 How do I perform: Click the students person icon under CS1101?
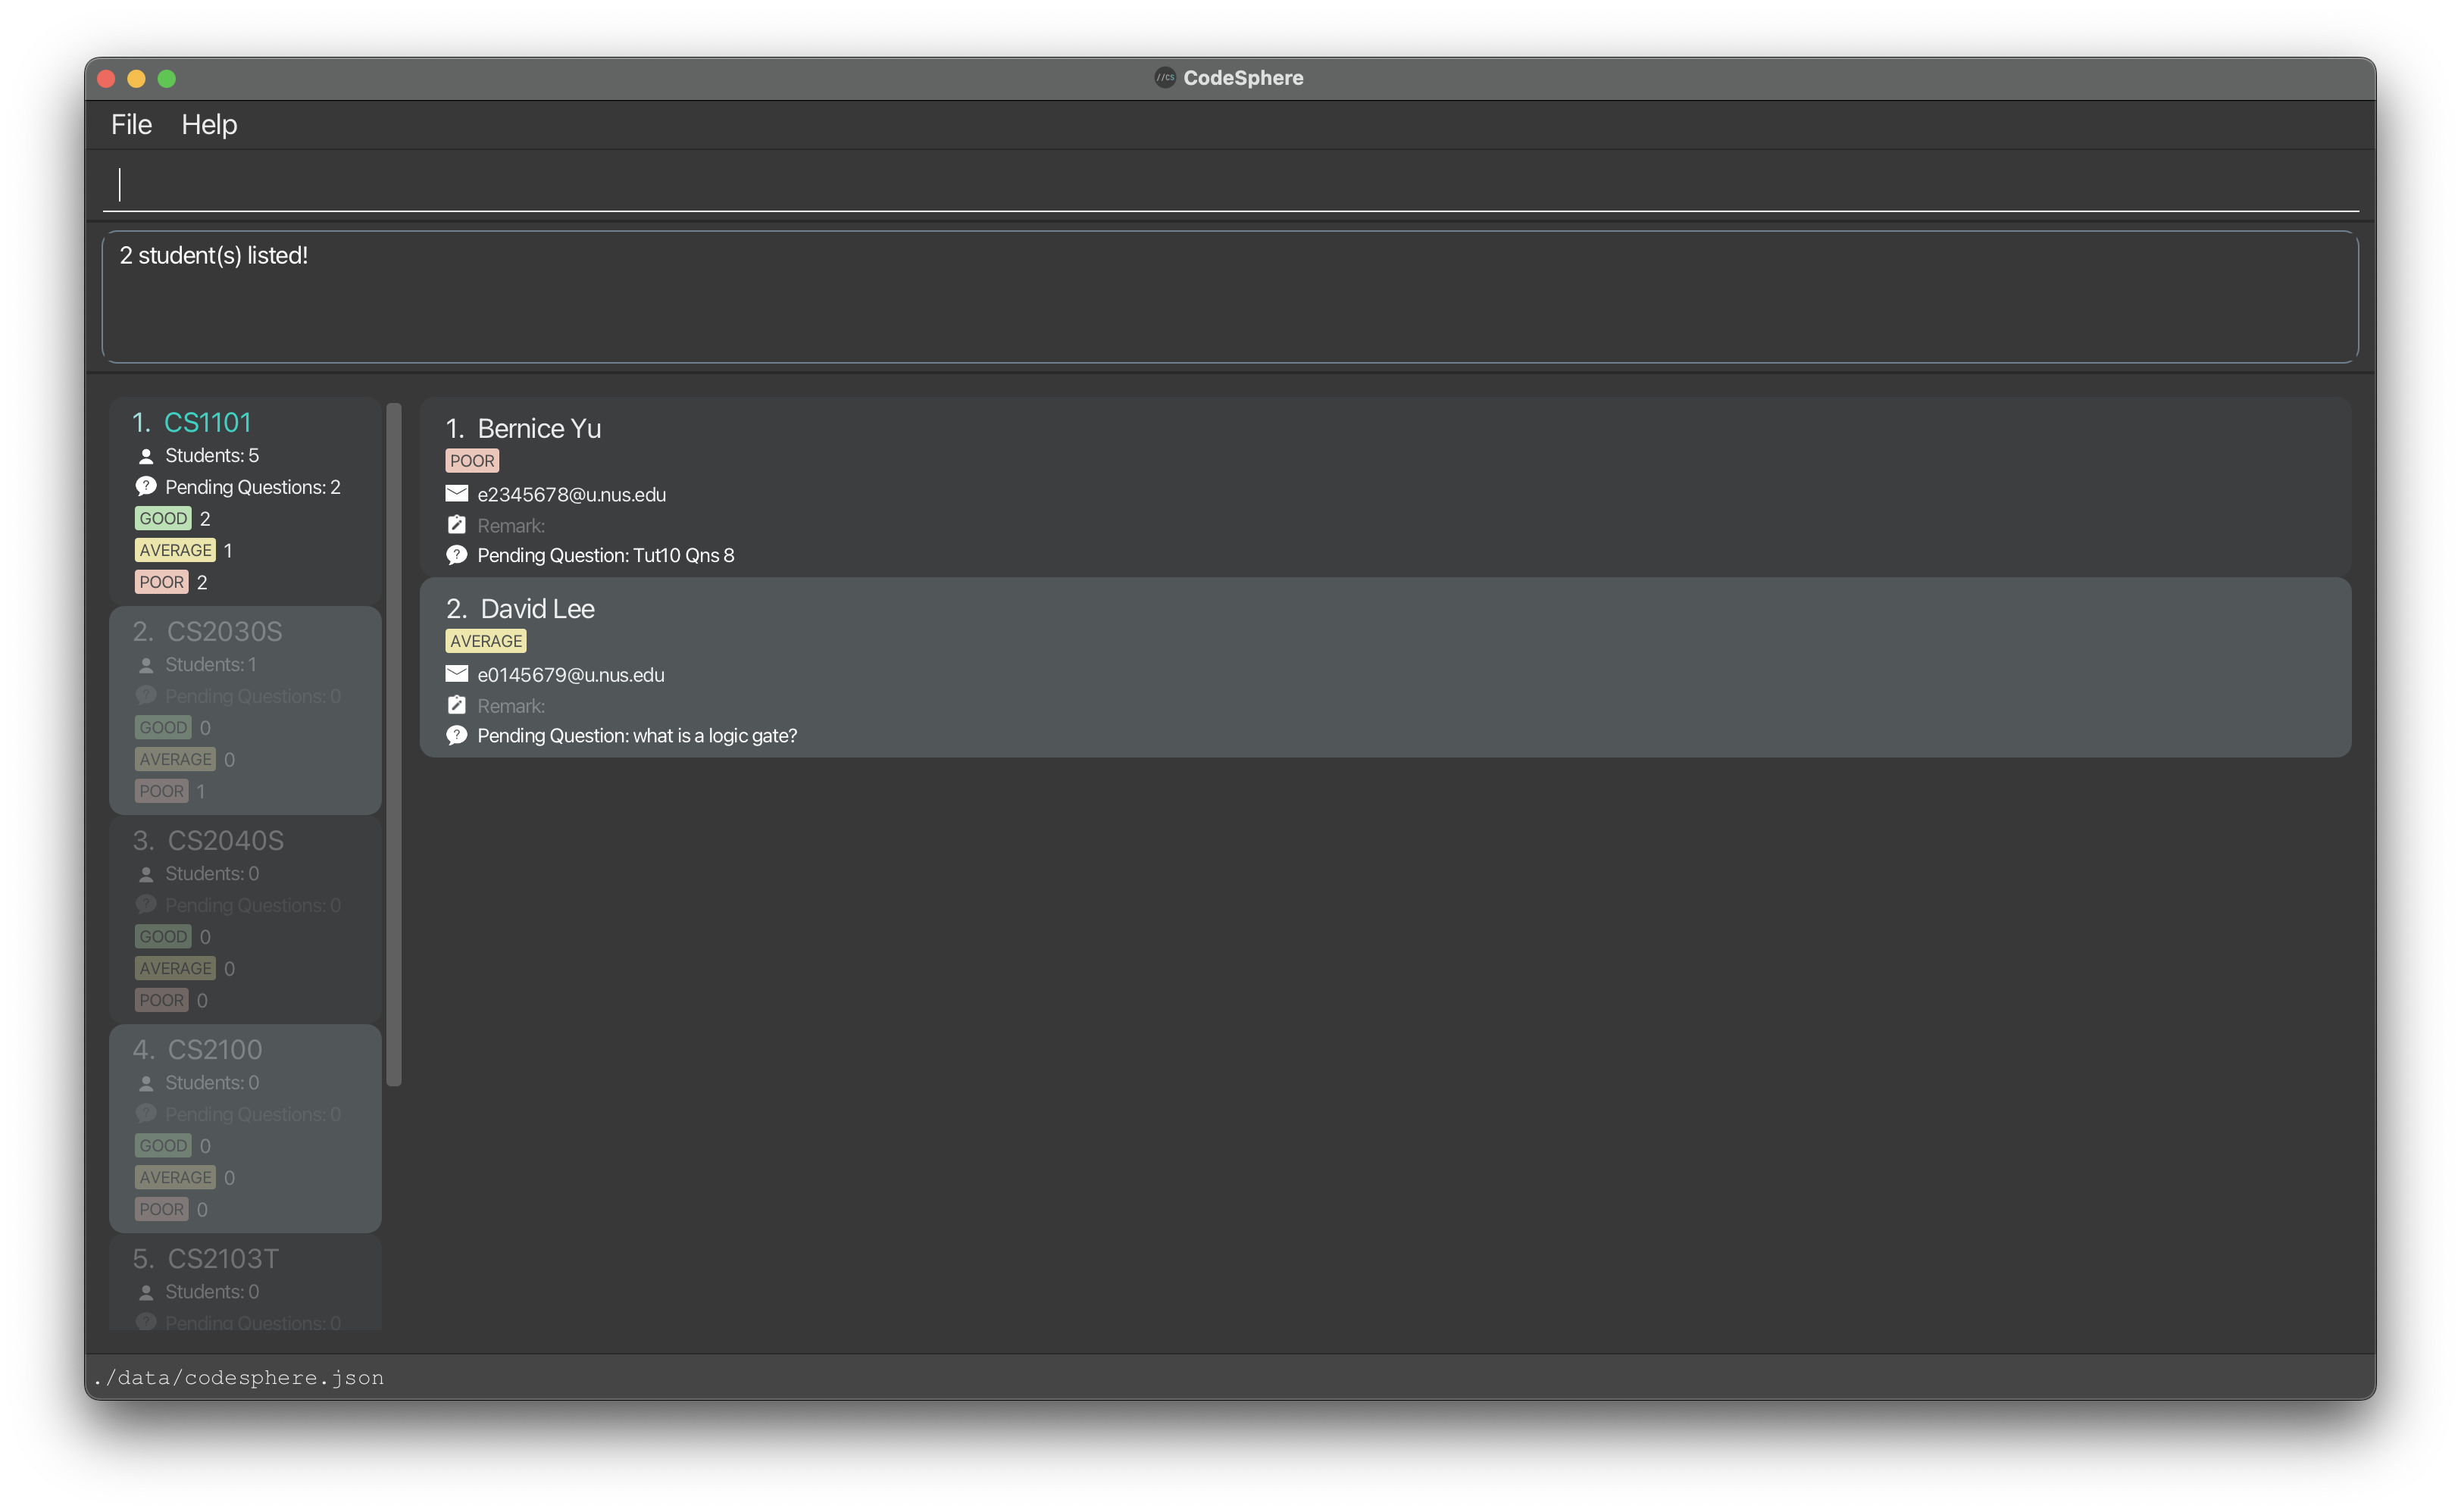pos(146,456)
